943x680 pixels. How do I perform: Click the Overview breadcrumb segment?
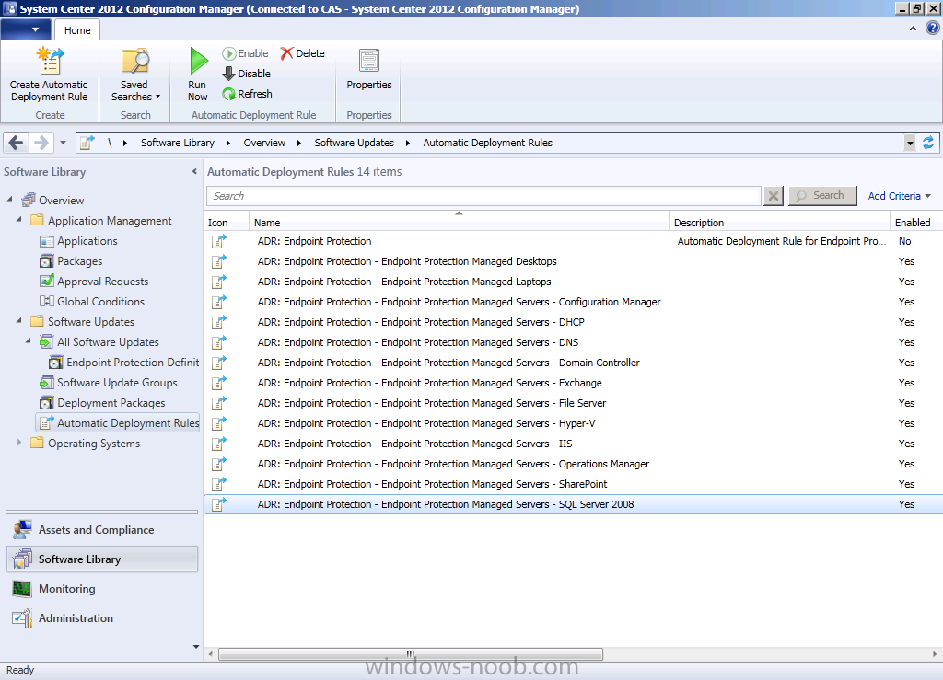click(264, 143)
